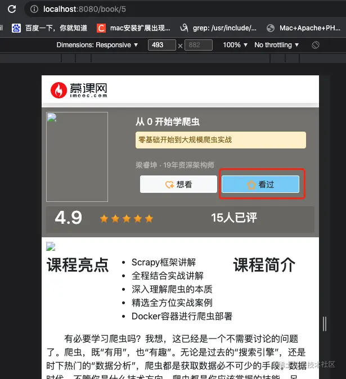Select the 4.9 rating score
The width and height of the screenshot is (346, 379).
[69, 218]
